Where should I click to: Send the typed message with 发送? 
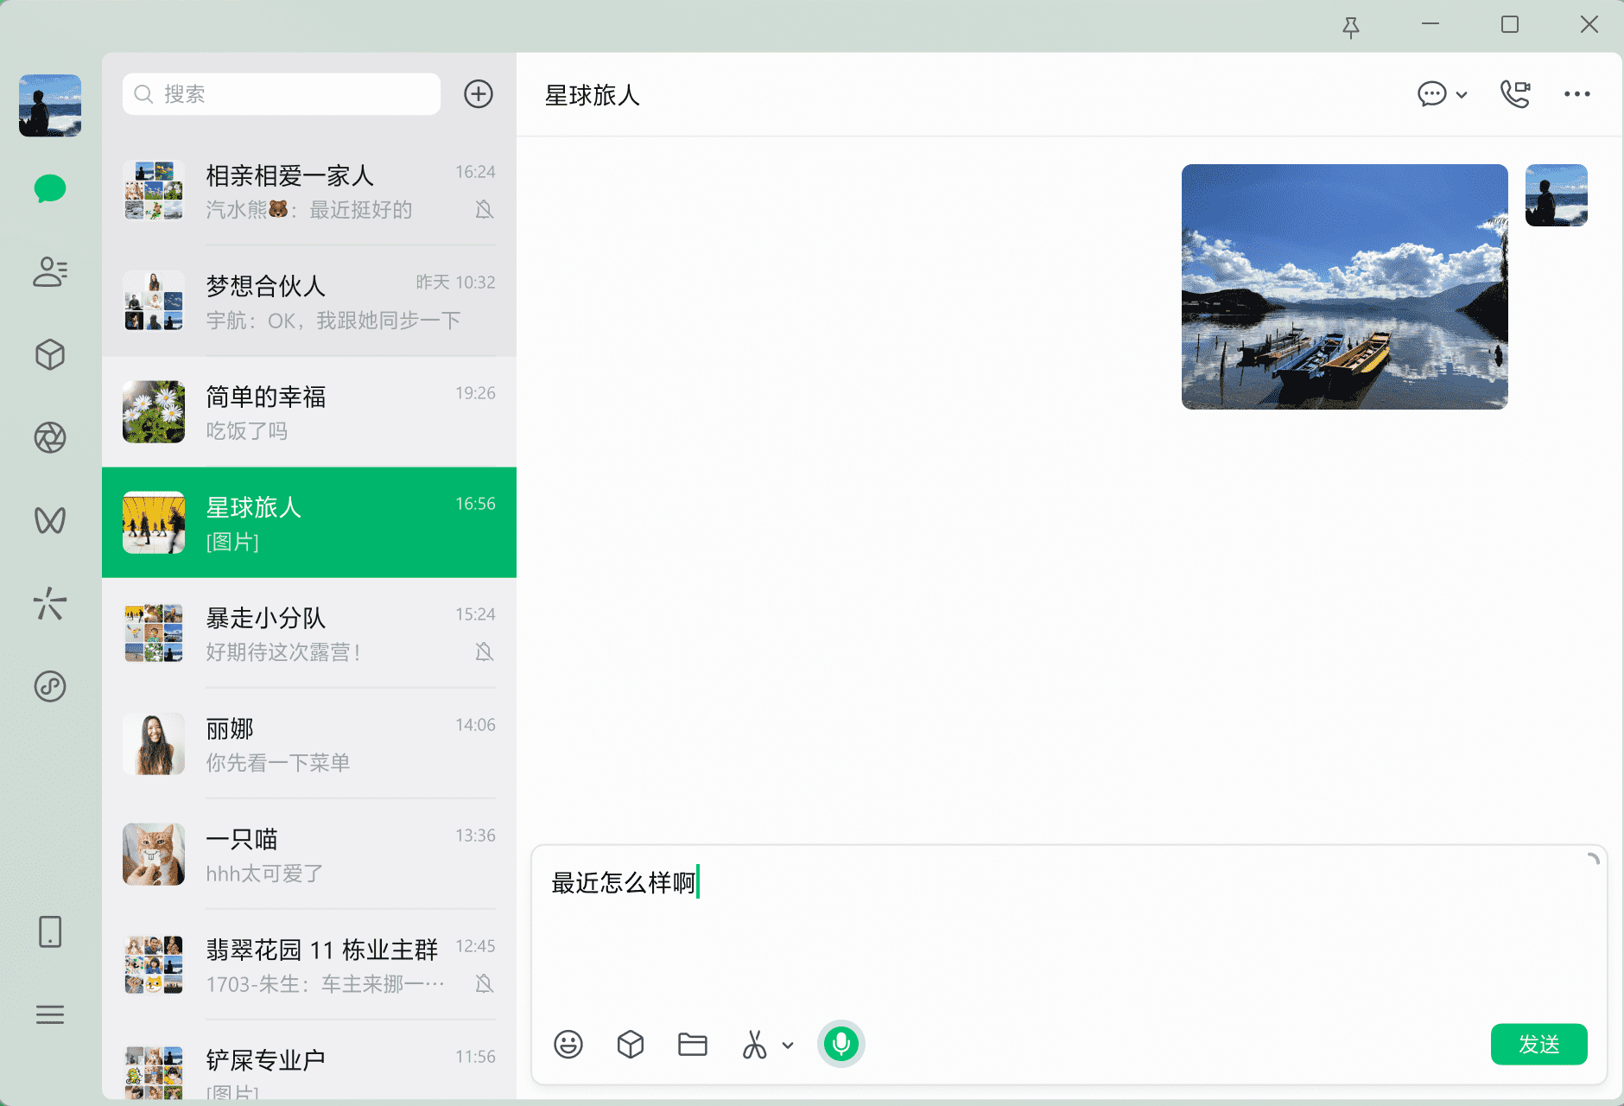[1538, 1044]
